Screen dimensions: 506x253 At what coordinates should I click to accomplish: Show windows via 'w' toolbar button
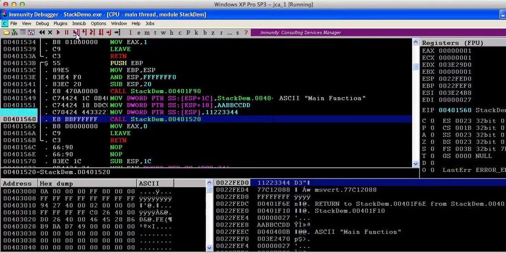(163, 32)
